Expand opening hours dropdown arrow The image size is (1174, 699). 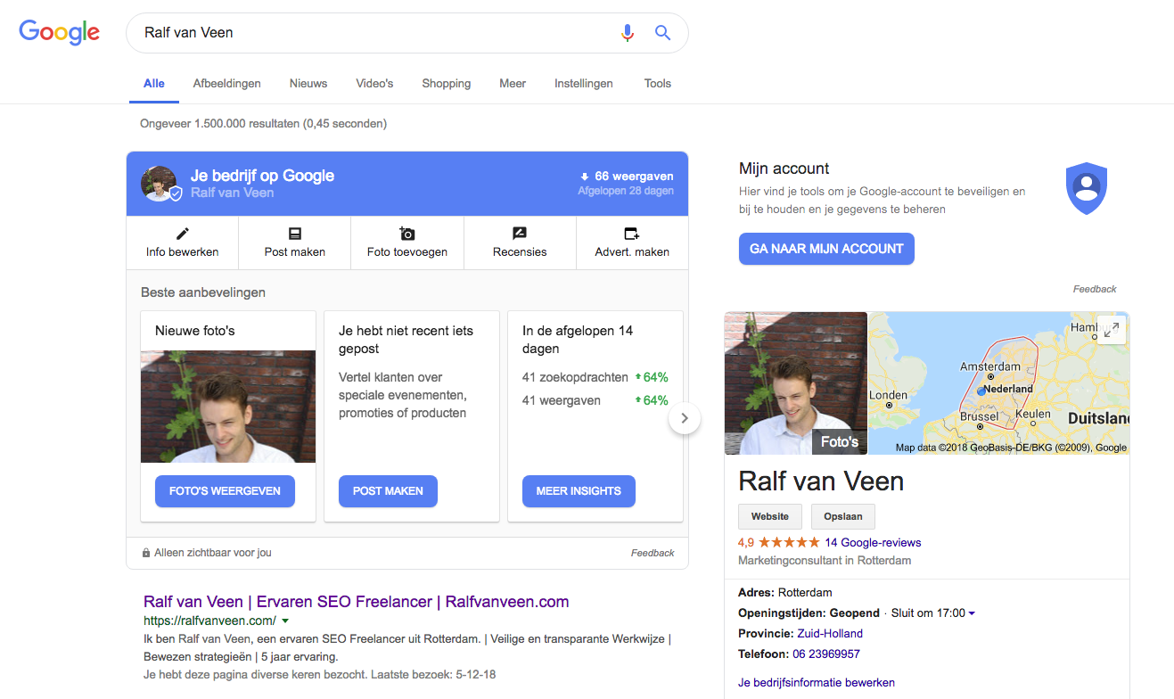pos(972,613)
